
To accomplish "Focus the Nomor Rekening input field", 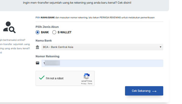I will click(102, 63).
